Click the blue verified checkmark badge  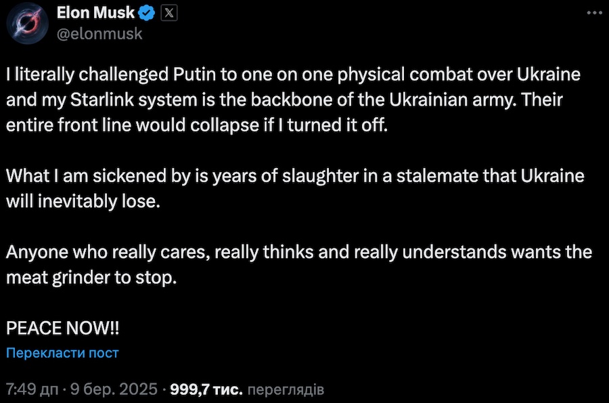point(147,13)
